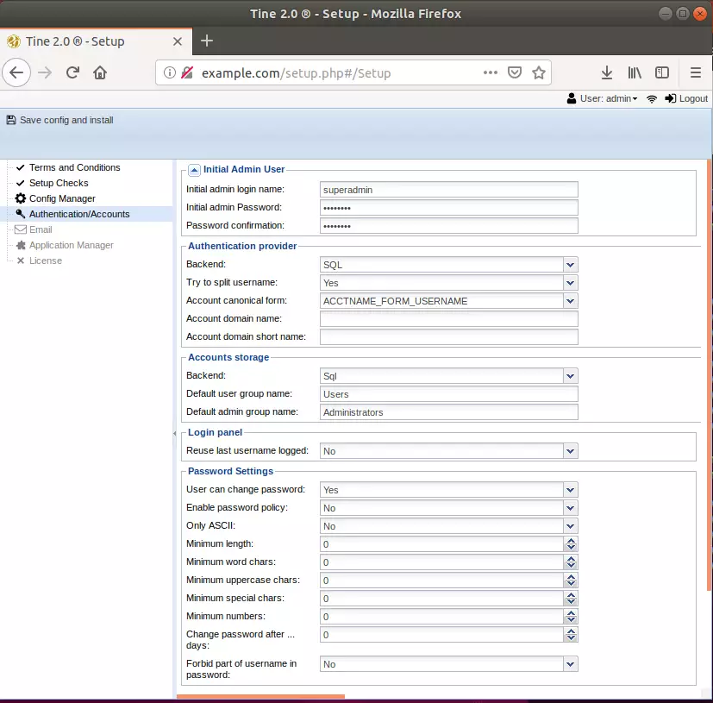
Task: Click the License X icon
Action: [x=21, y=260]
